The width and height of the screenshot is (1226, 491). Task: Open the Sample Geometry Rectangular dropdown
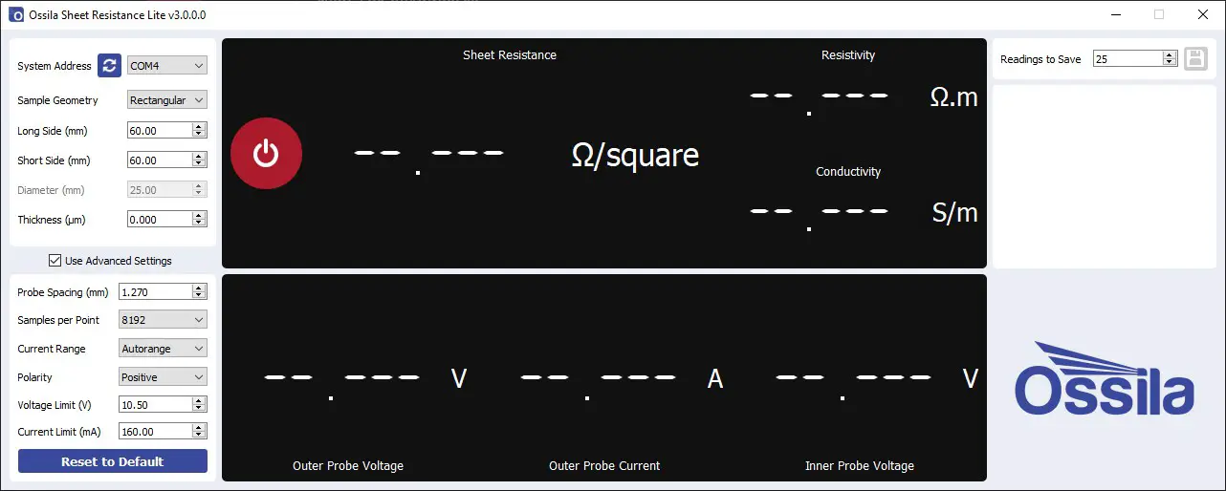tap(167, 100)
